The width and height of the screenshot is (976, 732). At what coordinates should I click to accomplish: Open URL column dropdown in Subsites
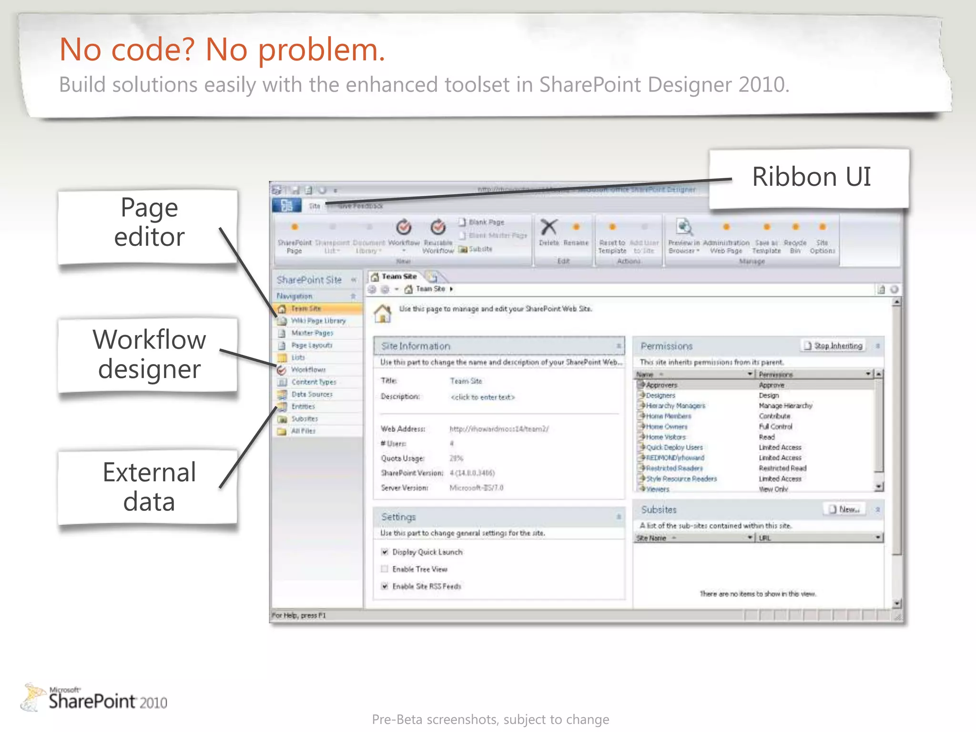tap(878, 538)
